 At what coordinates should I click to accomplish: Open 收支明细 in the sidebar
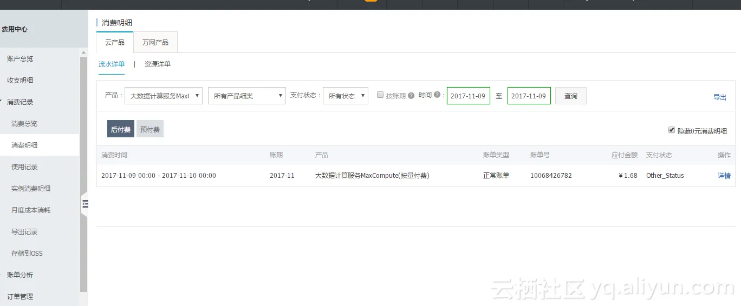[x=20, y=80]
